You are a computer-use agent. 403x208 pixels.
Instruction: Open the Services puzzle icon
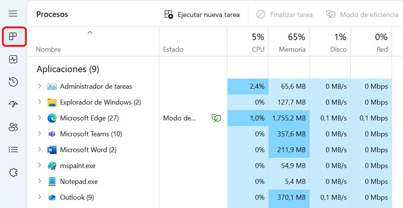click(13, 173)
